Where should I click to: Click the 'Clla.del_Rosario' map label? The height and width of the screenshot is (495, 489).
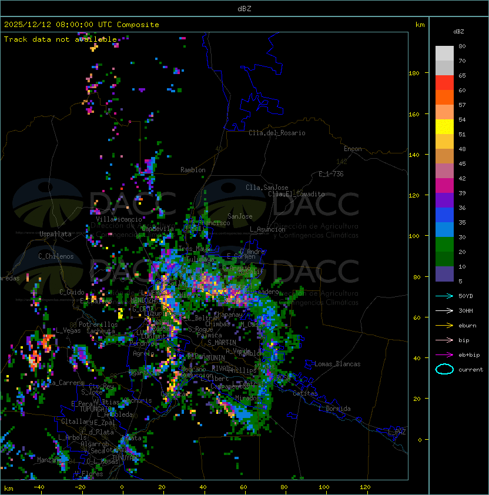pyautogui.click(x=277, y=133)
